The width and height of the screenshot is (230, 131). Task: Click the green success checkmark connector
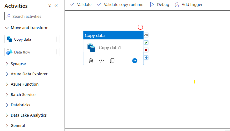146,43
